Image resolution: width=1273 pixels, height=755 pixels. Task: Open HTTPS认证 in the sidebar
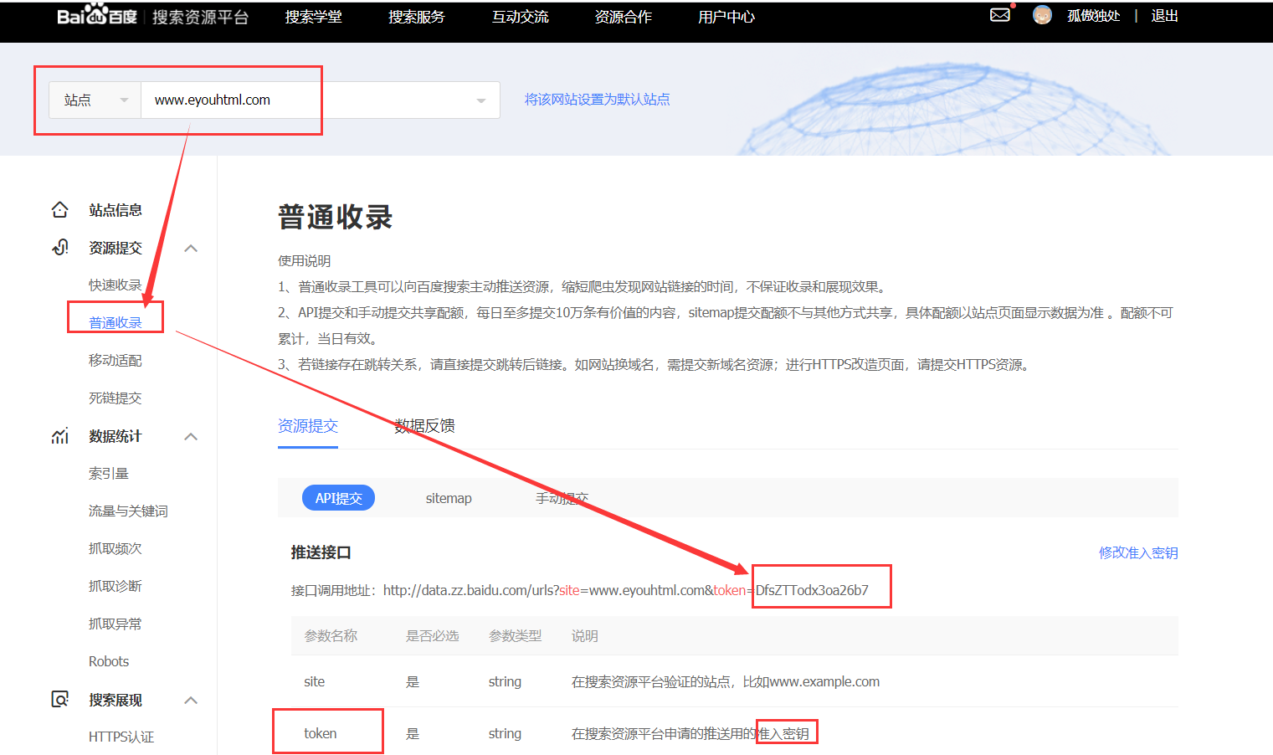pyautogui.click(x=121, y=737)
